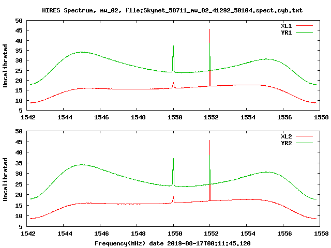
Task: Click the 10 y-axis tick of XL2/YR2 plot
Action: (x=19, y=216)
